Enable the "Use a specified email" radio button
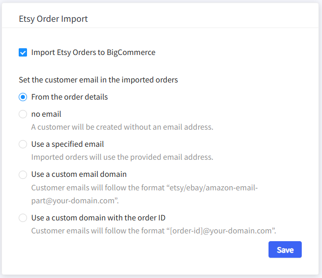 click(23, 144)
